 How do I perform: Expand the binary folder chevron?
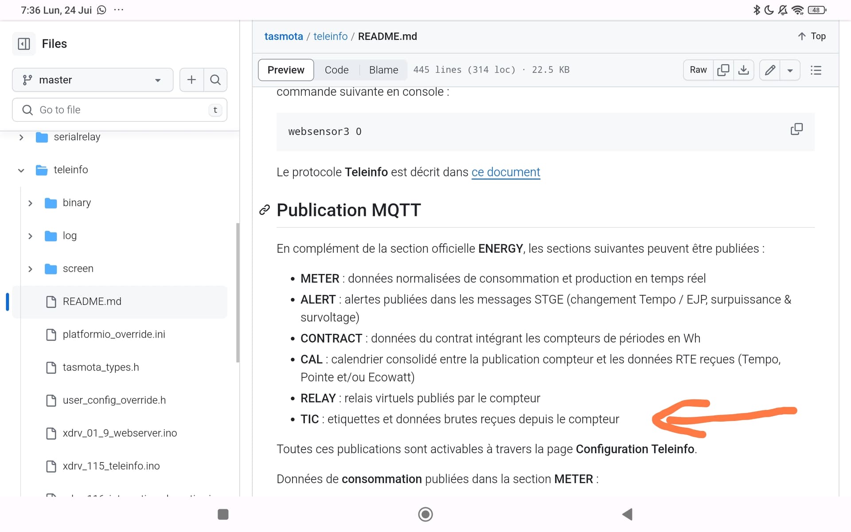click(x=30, y=203)
